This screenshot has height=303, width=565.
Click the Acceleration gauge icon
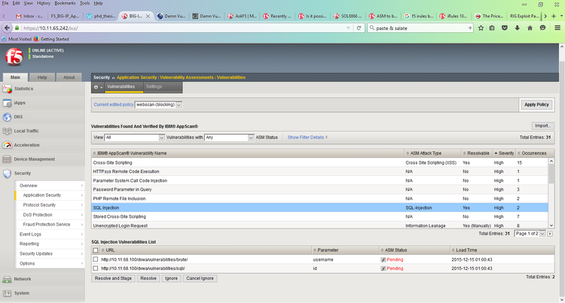(7, 145)
